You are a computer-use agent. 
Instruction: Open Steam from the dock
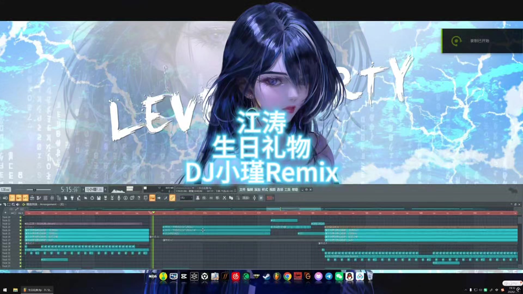coord(266,277)
